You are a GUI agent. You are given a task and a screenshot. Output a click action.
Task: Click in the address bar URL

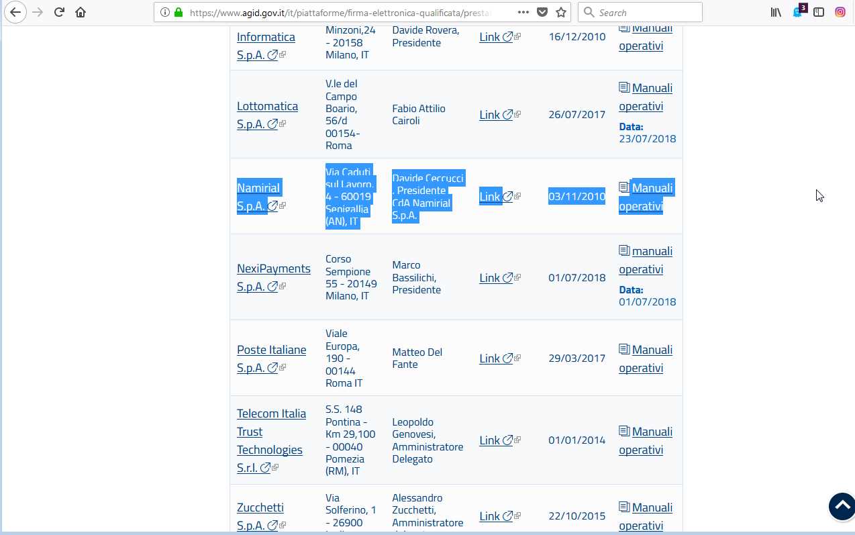339,12
